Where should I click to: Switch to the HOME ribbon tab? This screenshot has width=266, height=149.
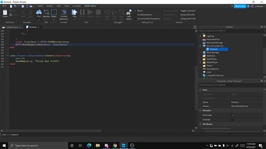coord(40,6)
